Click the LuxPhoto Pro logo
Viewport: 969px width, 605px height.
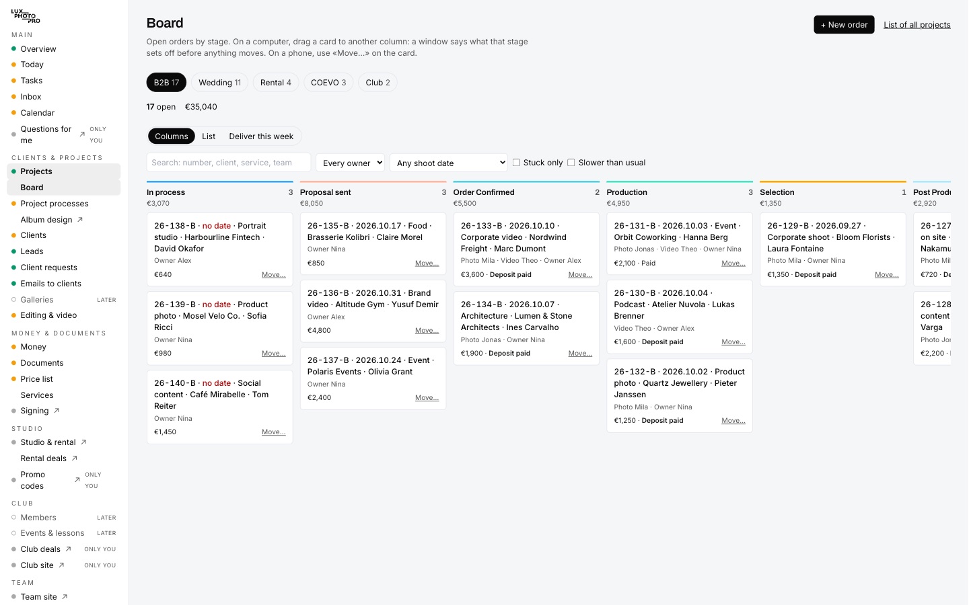26,16
